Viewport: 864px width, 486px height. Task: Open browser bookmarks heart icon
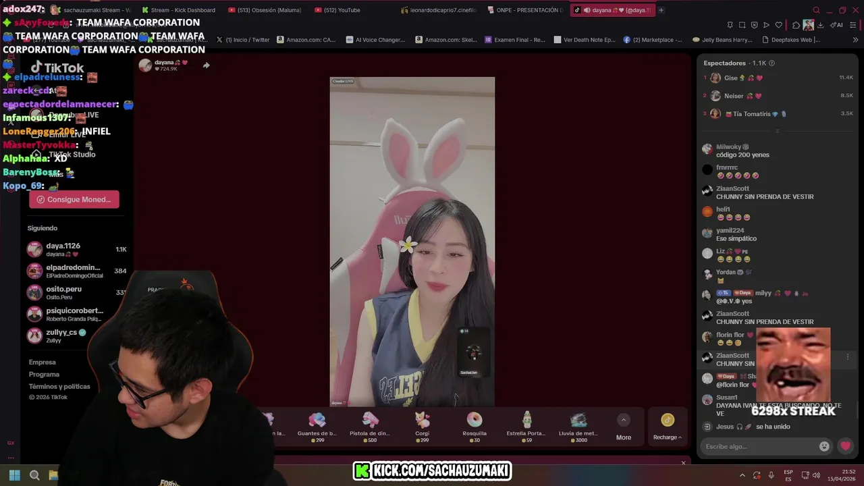[x=778, y=25]
